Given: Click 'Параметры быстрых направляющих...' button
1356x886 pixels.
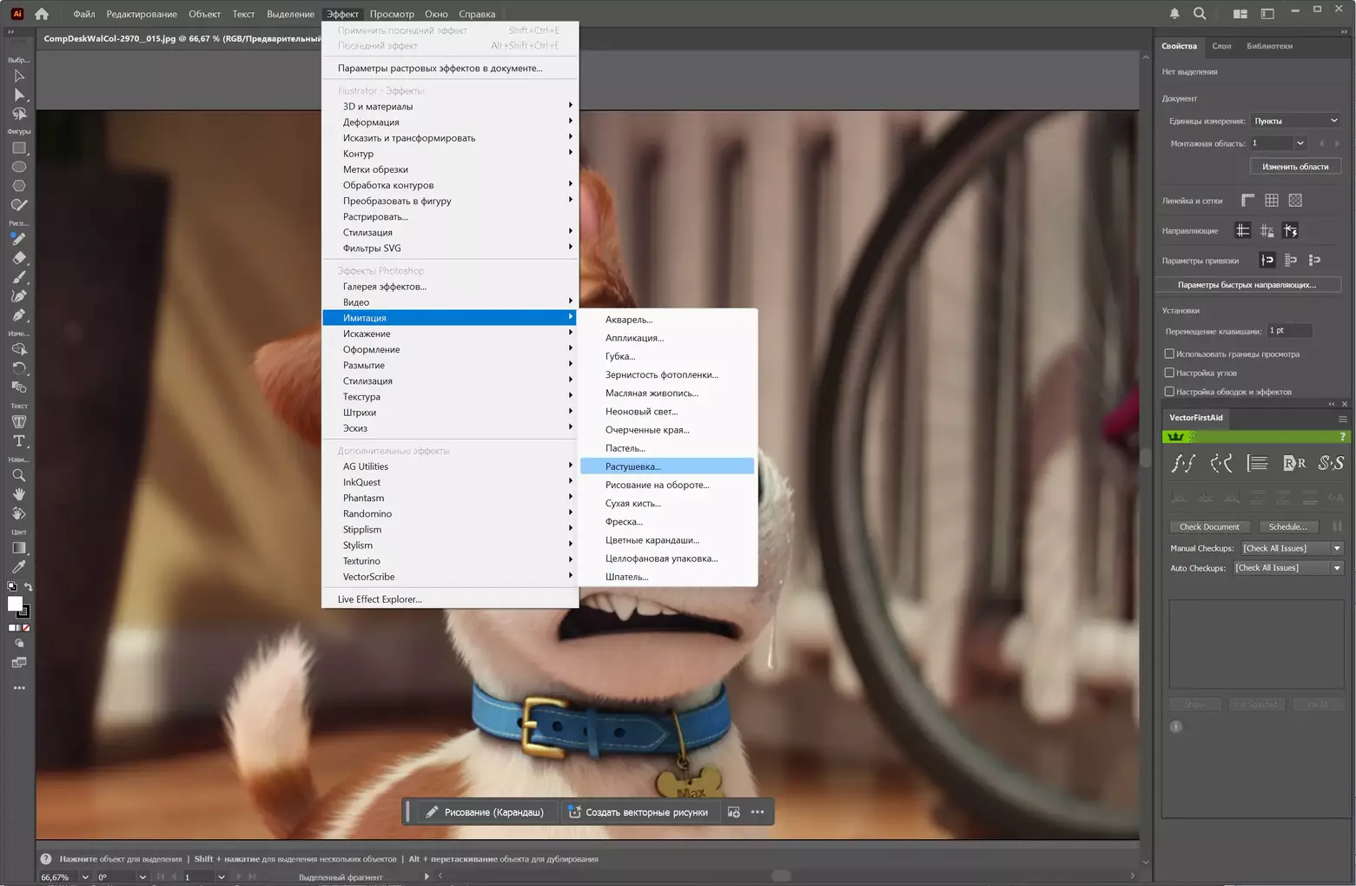Looking at the screenshot, I should pyautogui.click(x=1247, y=285).
